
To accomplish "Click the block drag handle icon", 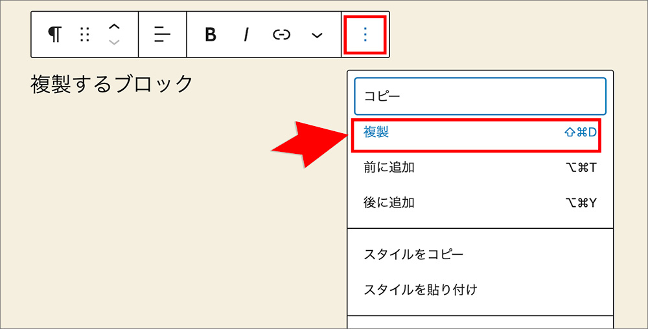I will [x=84, y=34].
